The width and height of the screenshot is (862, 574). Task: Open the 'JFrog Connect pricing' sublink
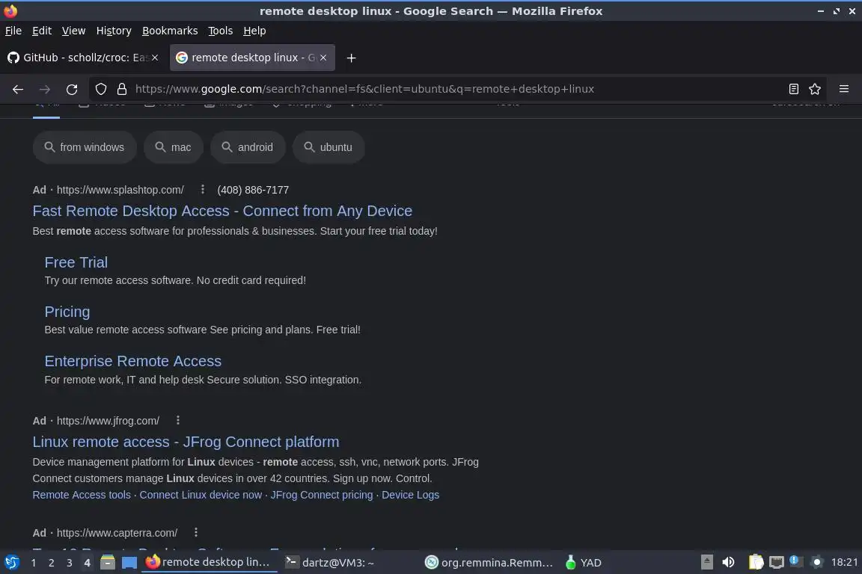coord(322,495)
